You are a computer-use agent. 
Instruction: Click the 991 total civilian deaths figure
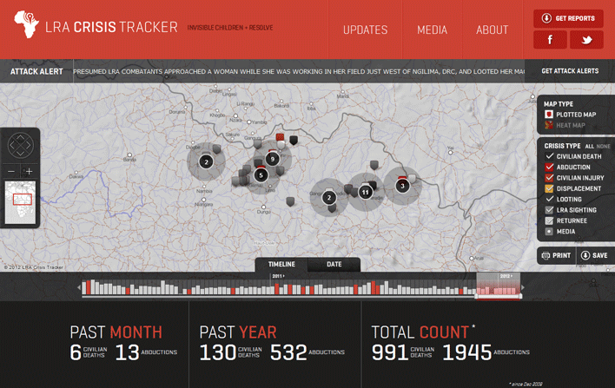[x=390, y=352]
